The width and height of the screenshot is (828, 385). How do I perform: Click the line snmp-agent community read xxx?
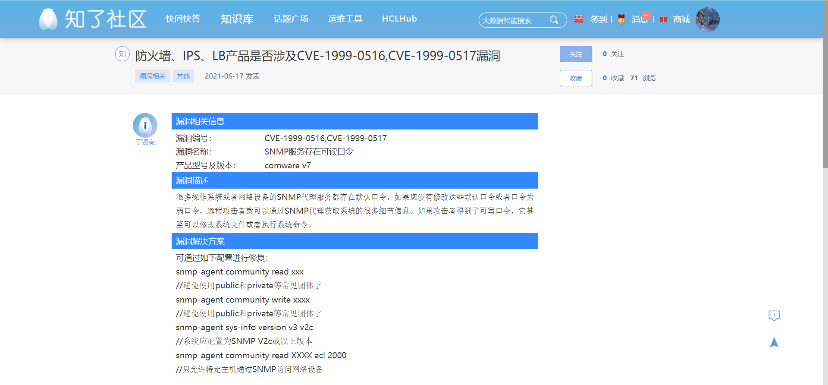coord(240,271)
